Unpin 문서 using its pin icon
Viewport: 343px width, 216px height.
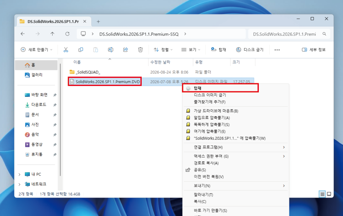[x=55, y=115]
